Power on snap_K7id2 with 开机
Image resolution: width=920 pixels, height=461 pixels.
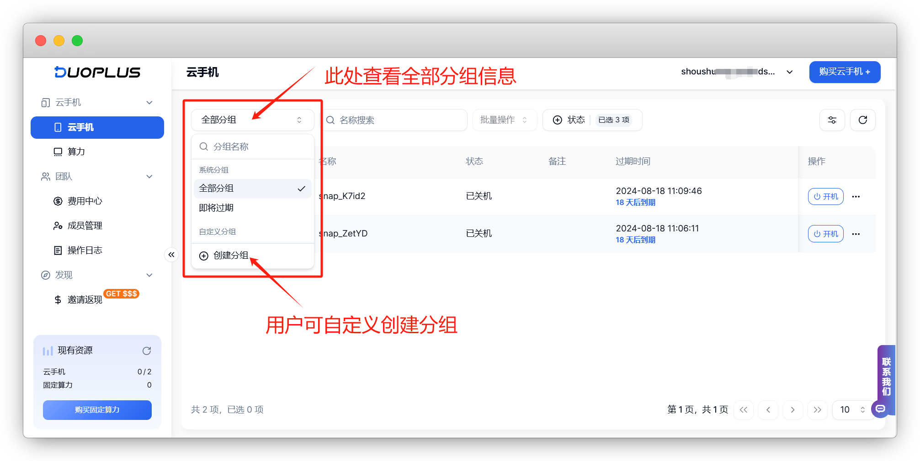pyautogui.click(x=826, y=197)
